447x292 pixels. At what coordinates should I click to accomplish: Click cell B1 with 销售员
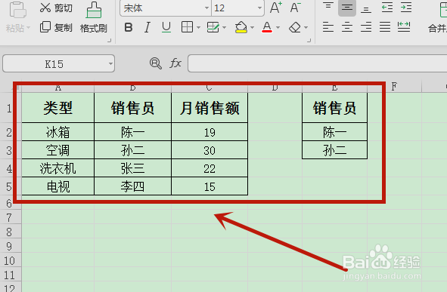(x=132, y=108)
